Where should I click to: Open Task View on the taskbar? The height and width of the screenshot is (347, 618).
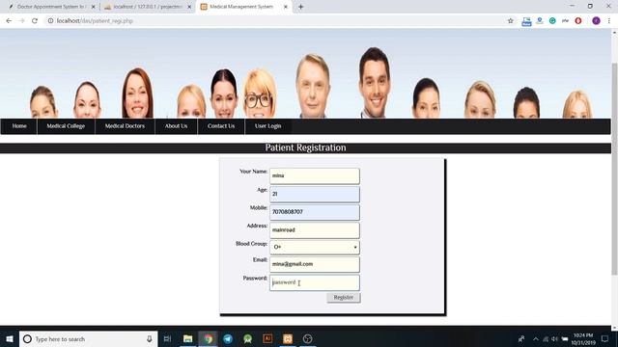click(x=167, y=338)
